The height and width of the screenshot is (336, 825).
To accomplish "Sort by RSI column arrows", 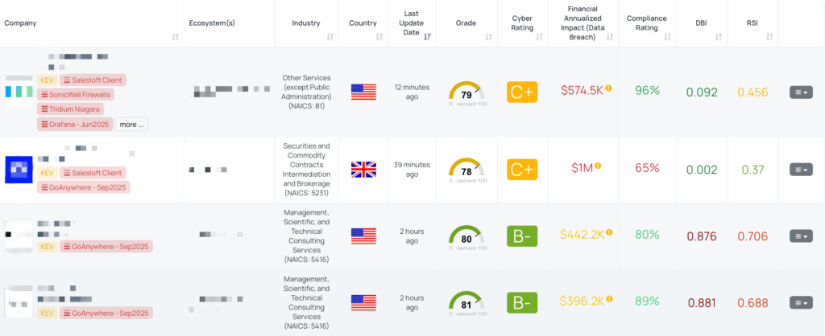I will [769, 37].
